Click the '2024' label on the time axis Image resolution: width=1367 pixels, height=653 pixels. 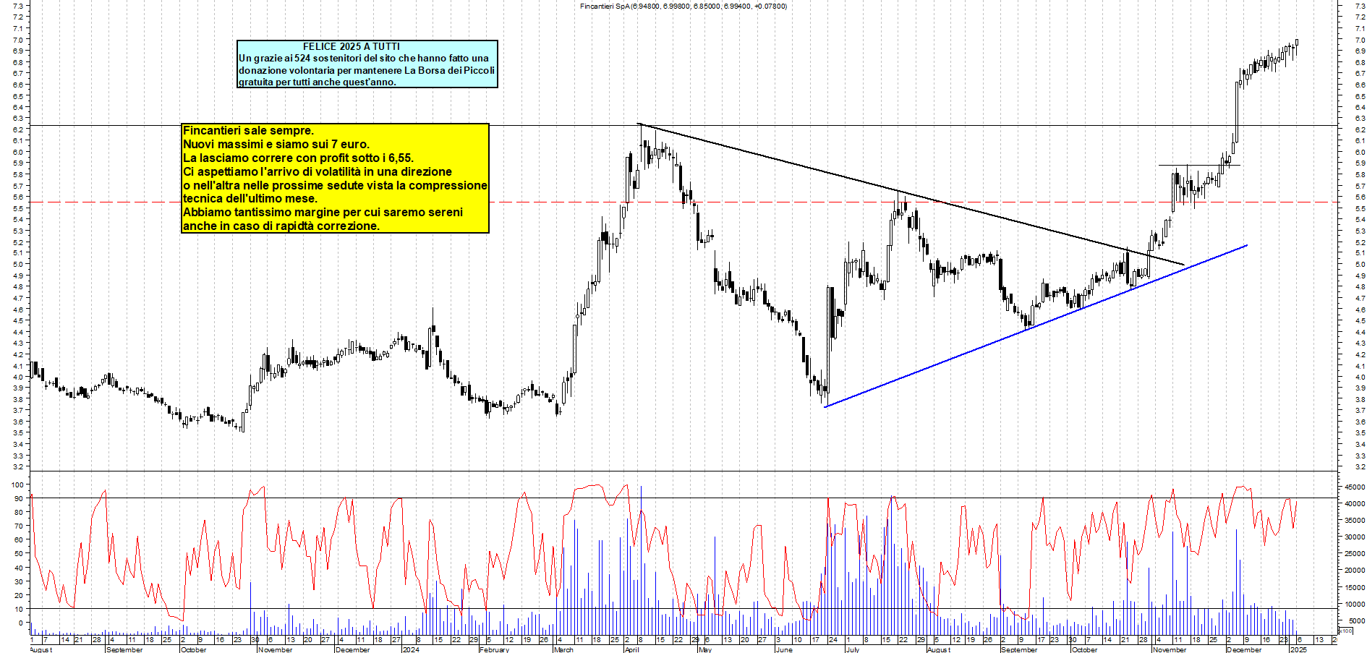click(410, 649)
